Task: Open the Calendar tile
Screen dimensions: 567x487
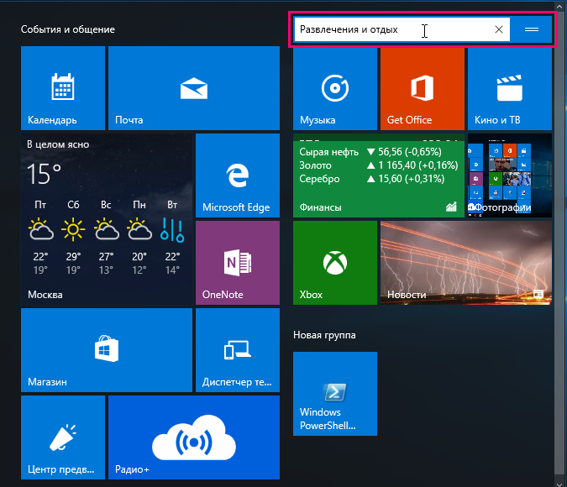Action: [62, 87]
